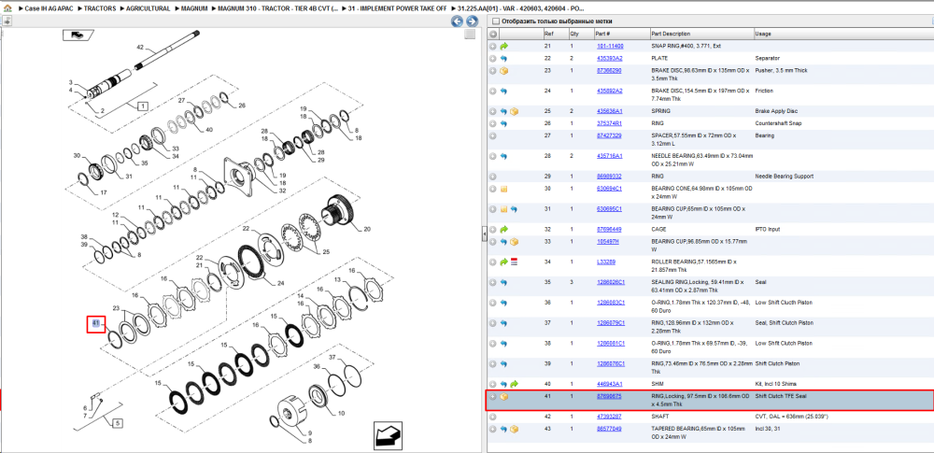Click blue arrow icon in row 22
934x453 pixels.
pyautogui.click(x=504, y=59)
